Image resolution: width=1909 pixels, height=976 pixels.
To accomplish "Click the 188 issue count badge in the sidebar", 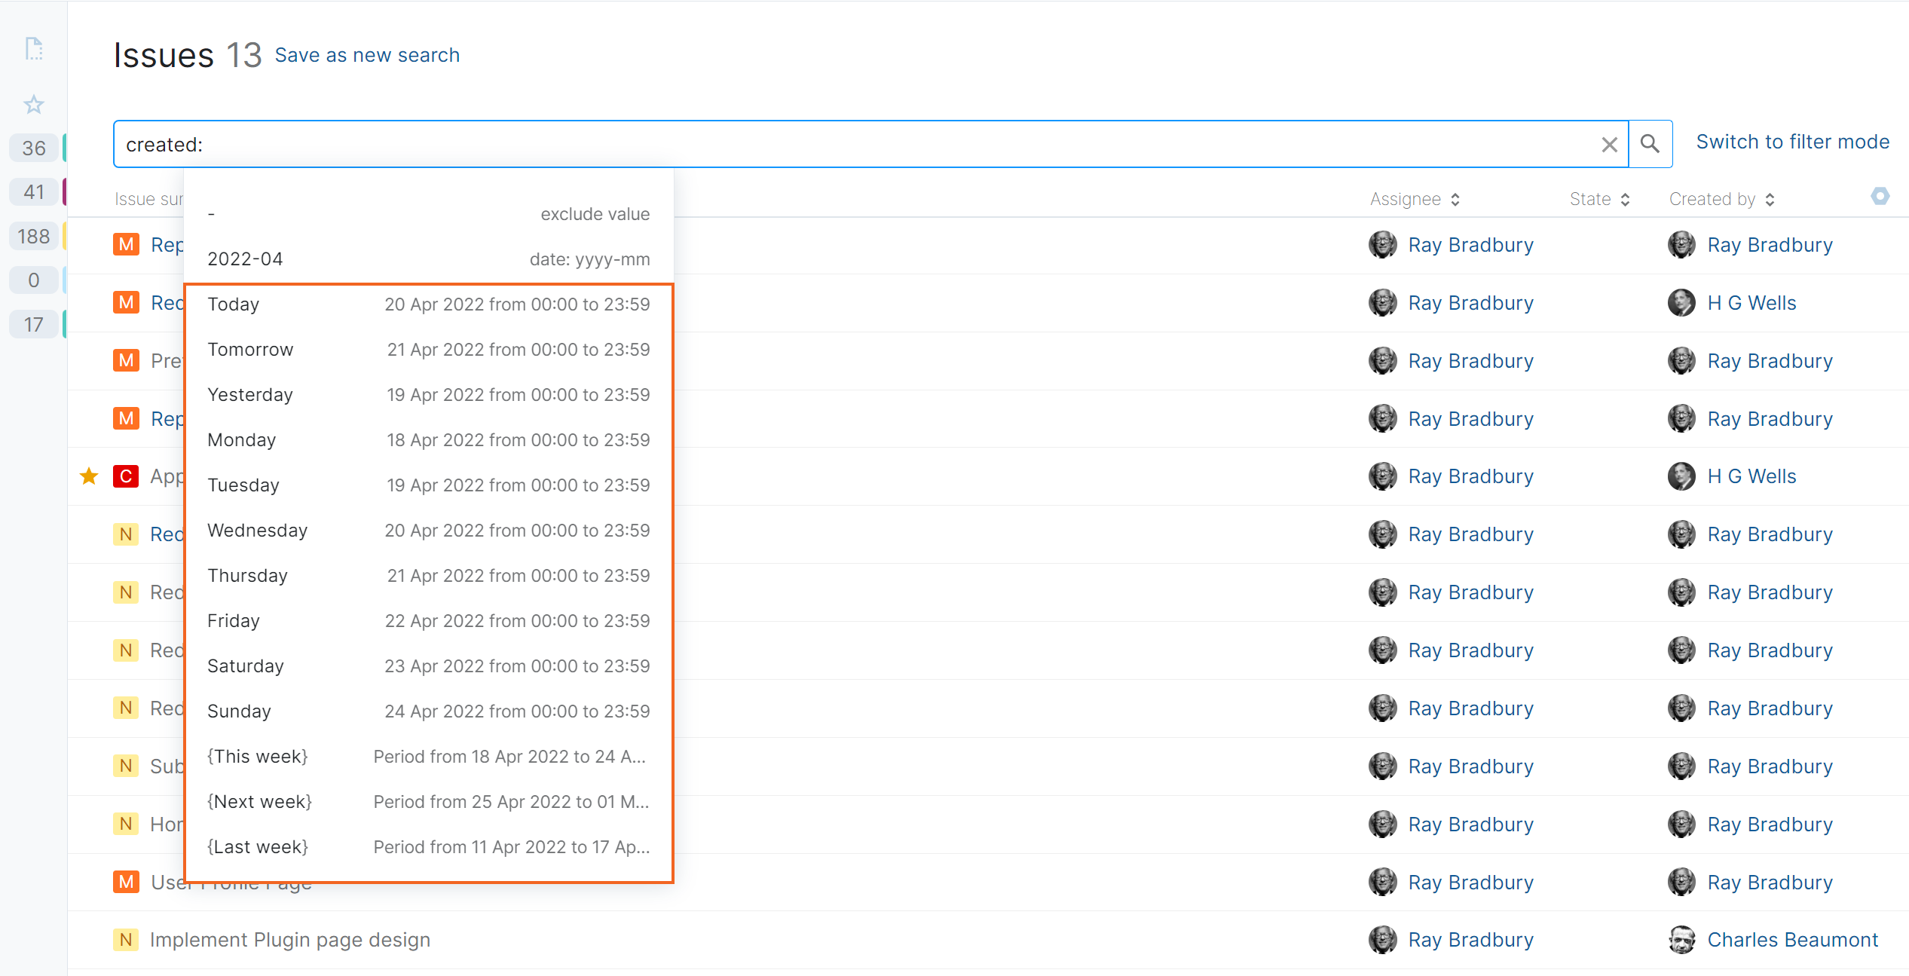I will [x=33, y=236].
